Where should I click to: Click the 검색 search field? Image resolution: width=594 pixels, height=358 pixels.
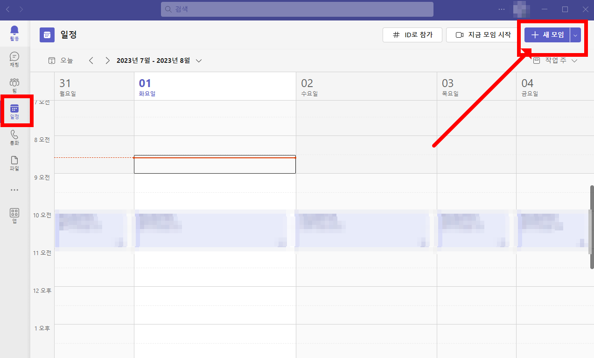coord(297,9)
